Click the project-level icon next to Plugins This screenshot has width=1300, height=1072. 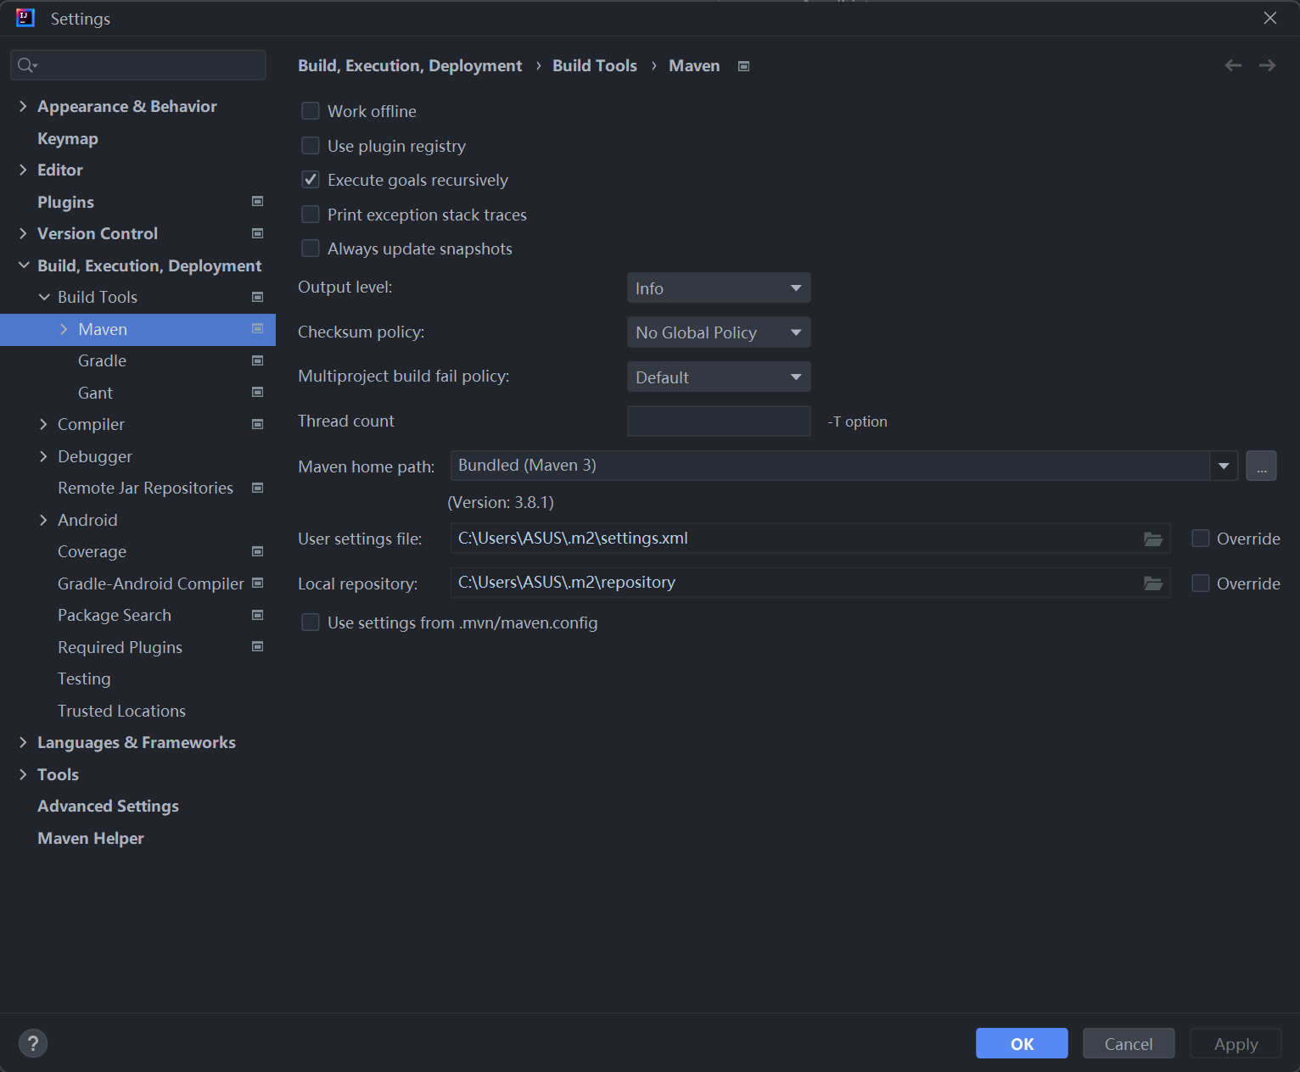[x=258, y=202]
